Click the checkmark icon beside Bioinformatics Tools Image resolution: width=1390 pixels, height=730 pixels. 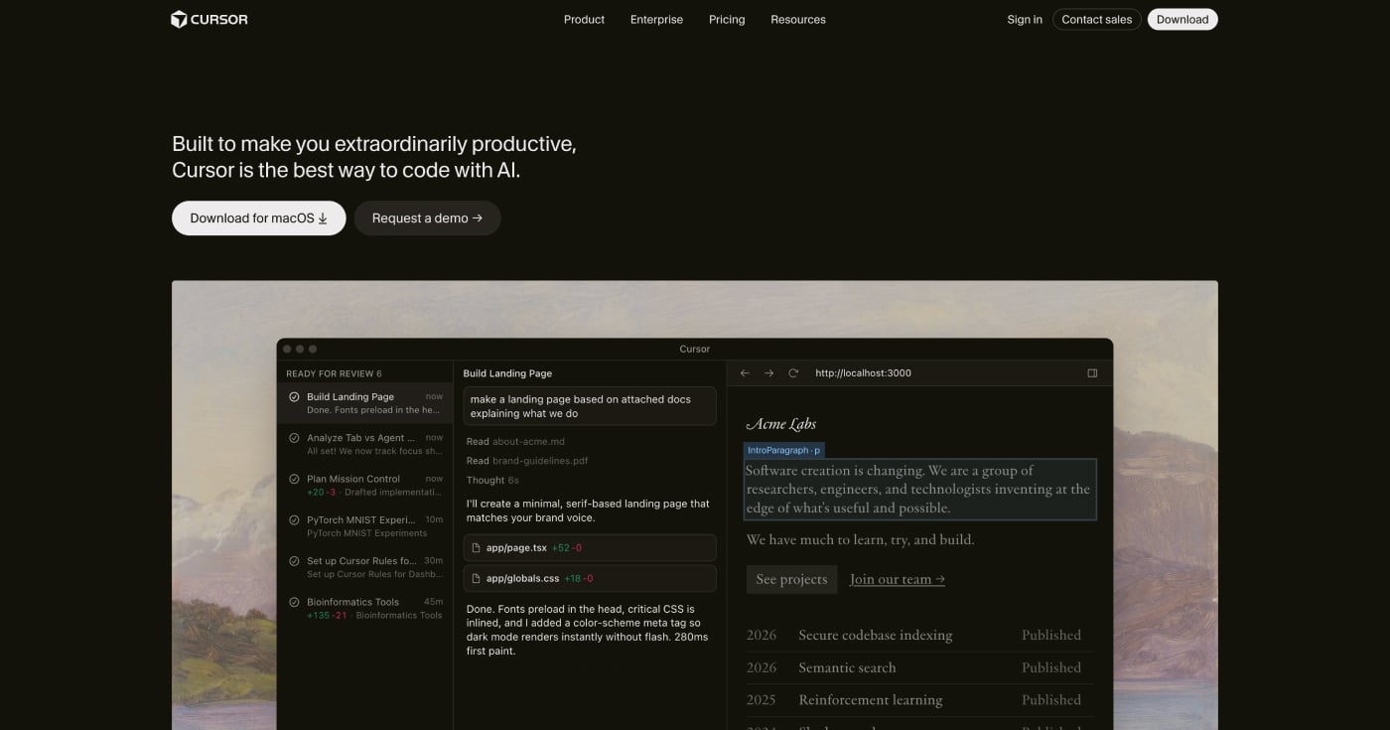[x=292, y=601]
